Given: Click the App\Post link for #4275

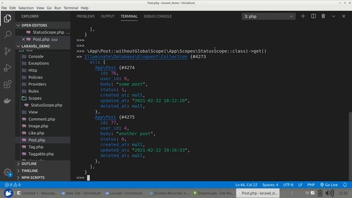Looking at the screenshot, I should click(x=105, y=117).
